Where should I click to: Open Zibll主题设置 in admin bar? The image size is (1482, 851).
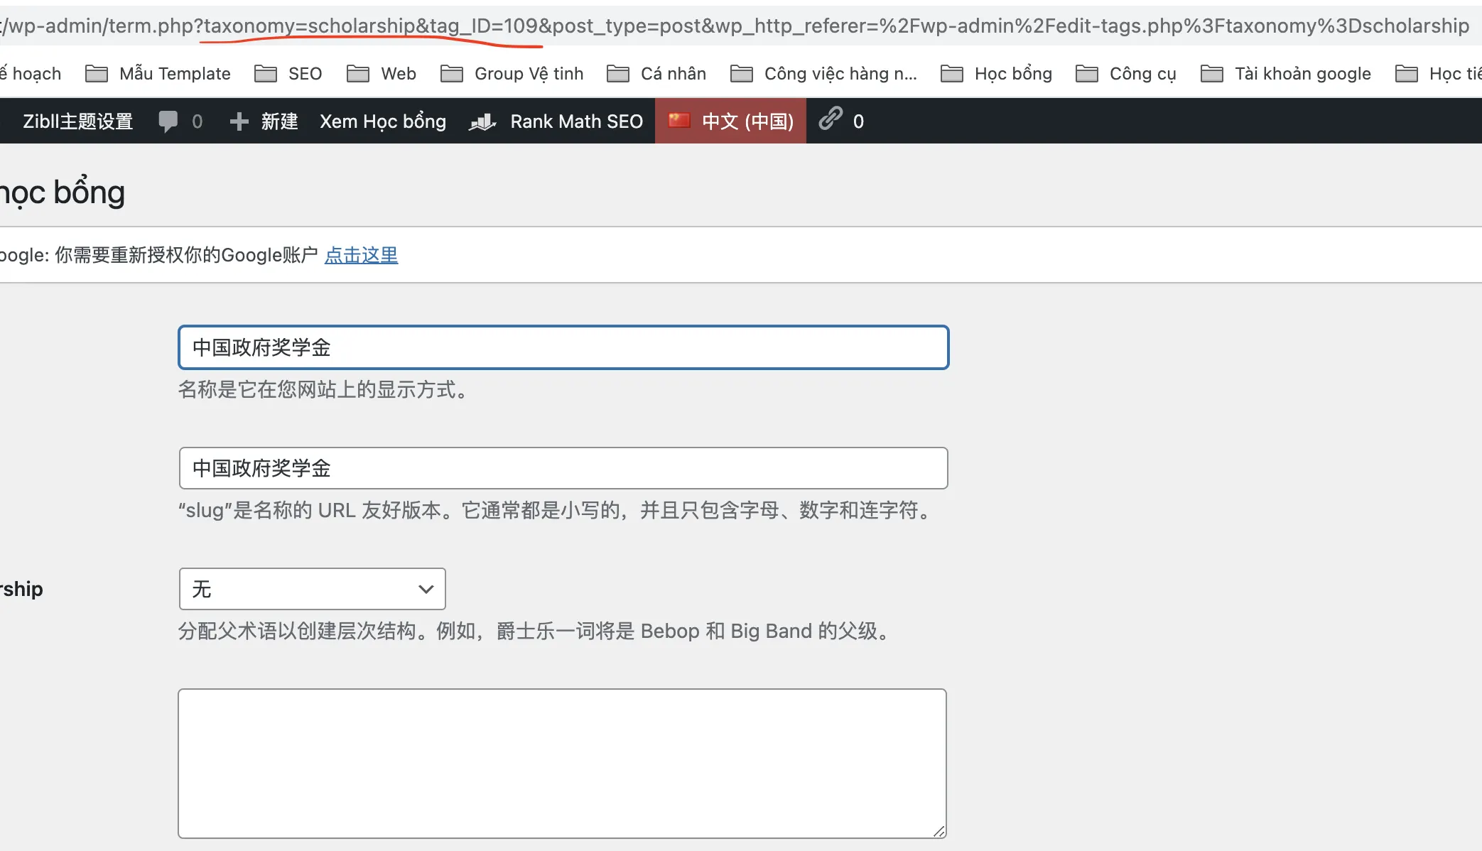[78, 121]
